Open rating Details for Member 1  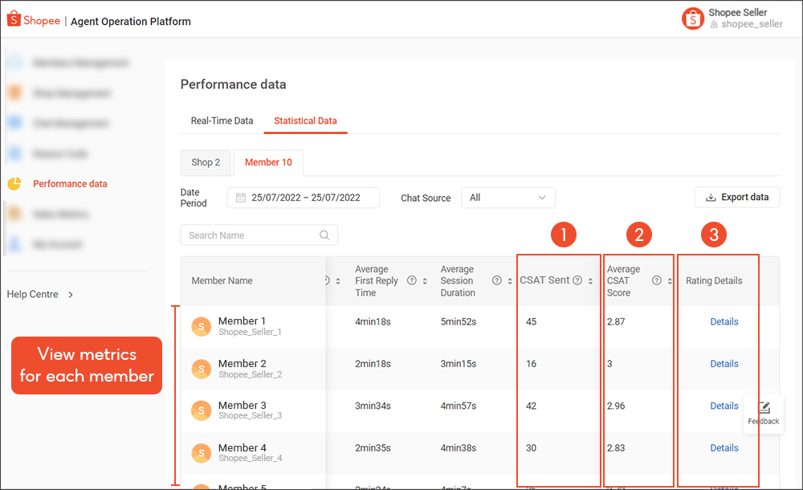point(724,321)
